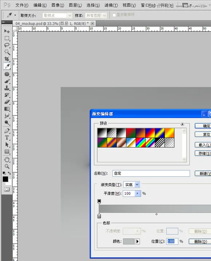Image resolution: width=211 pixels, height=261 pixels.
Task: Open the 平滑度 slider arrow
Action: coord(138,193)
